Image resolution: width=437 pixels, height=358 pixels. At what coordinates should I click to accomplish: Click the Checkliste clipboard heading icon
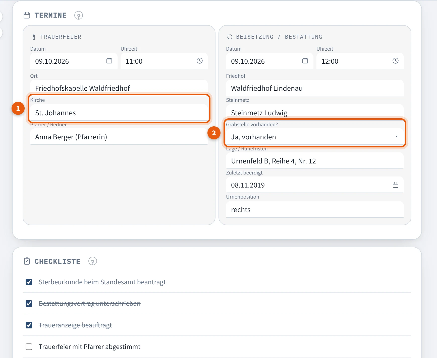(x=27, y=261)
